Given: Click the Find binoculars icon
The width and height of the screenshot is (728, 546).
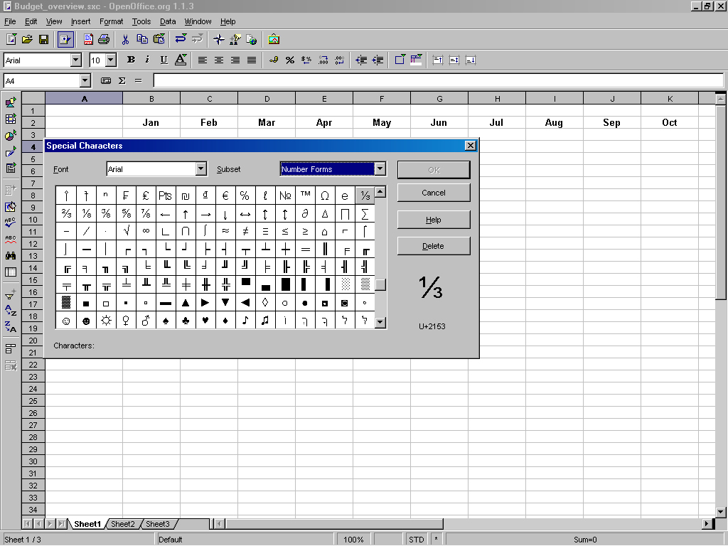Looking at the screenshot, I should click(x=11, y=255).
